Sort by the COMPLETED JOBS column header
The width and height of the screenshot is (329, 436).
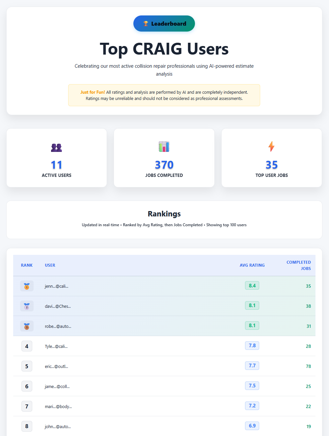[299, 265]
